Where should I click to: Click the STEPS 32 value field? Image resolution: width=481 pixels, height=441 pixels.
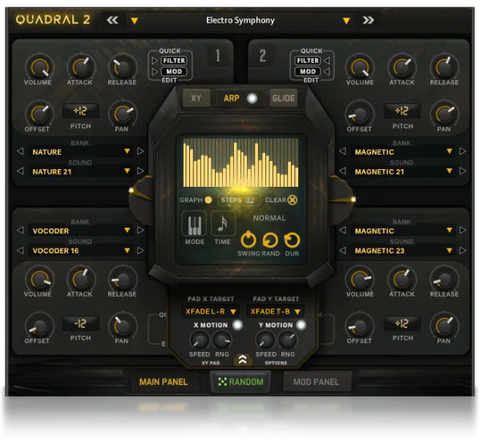[238, 200]
